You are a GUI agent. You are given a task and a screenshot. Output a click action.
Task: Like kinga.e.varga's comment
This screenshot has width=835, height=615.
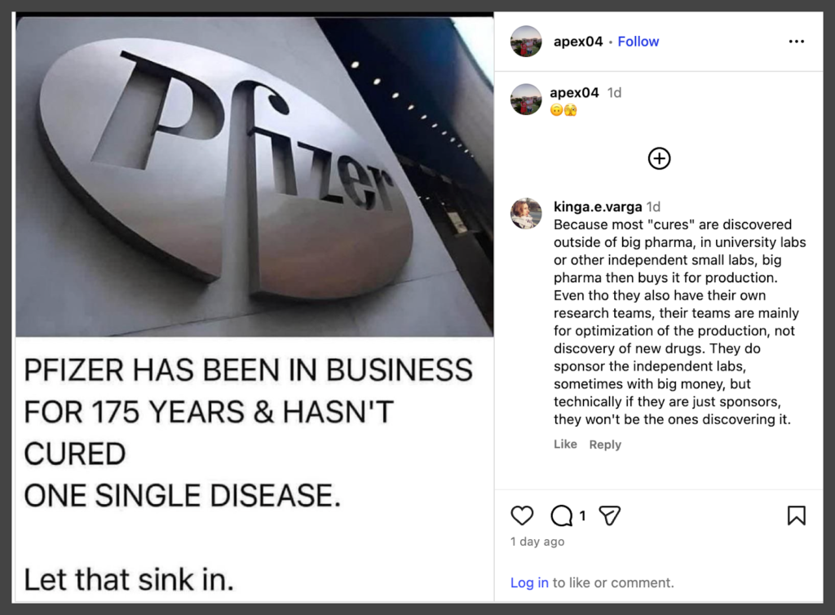tap(565, 445)
